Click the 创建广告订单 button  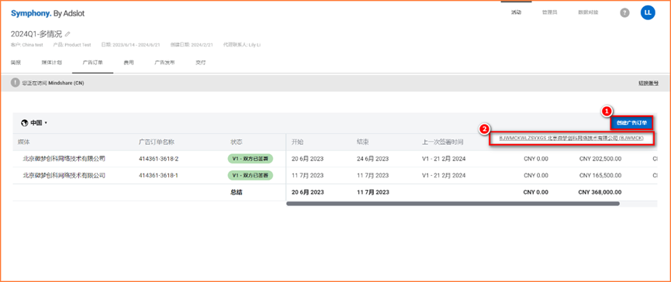tap(631, 123)
